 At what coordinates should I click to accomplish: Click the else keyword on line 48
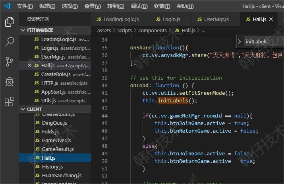148,146
